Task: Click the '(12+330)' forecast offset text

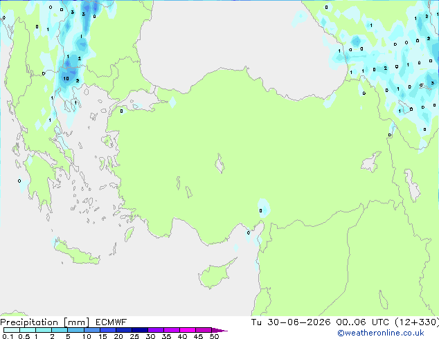Action: tap(417, 322)
